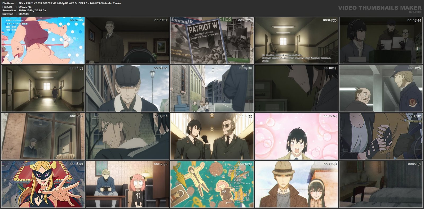Click the timestamp 00:10:19
424x209 pixels.
[330, 68]
